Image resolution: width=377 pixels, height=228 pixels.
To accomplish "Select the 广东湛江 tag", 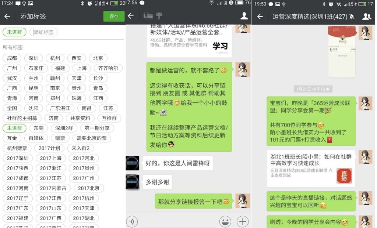I will 60,108.
